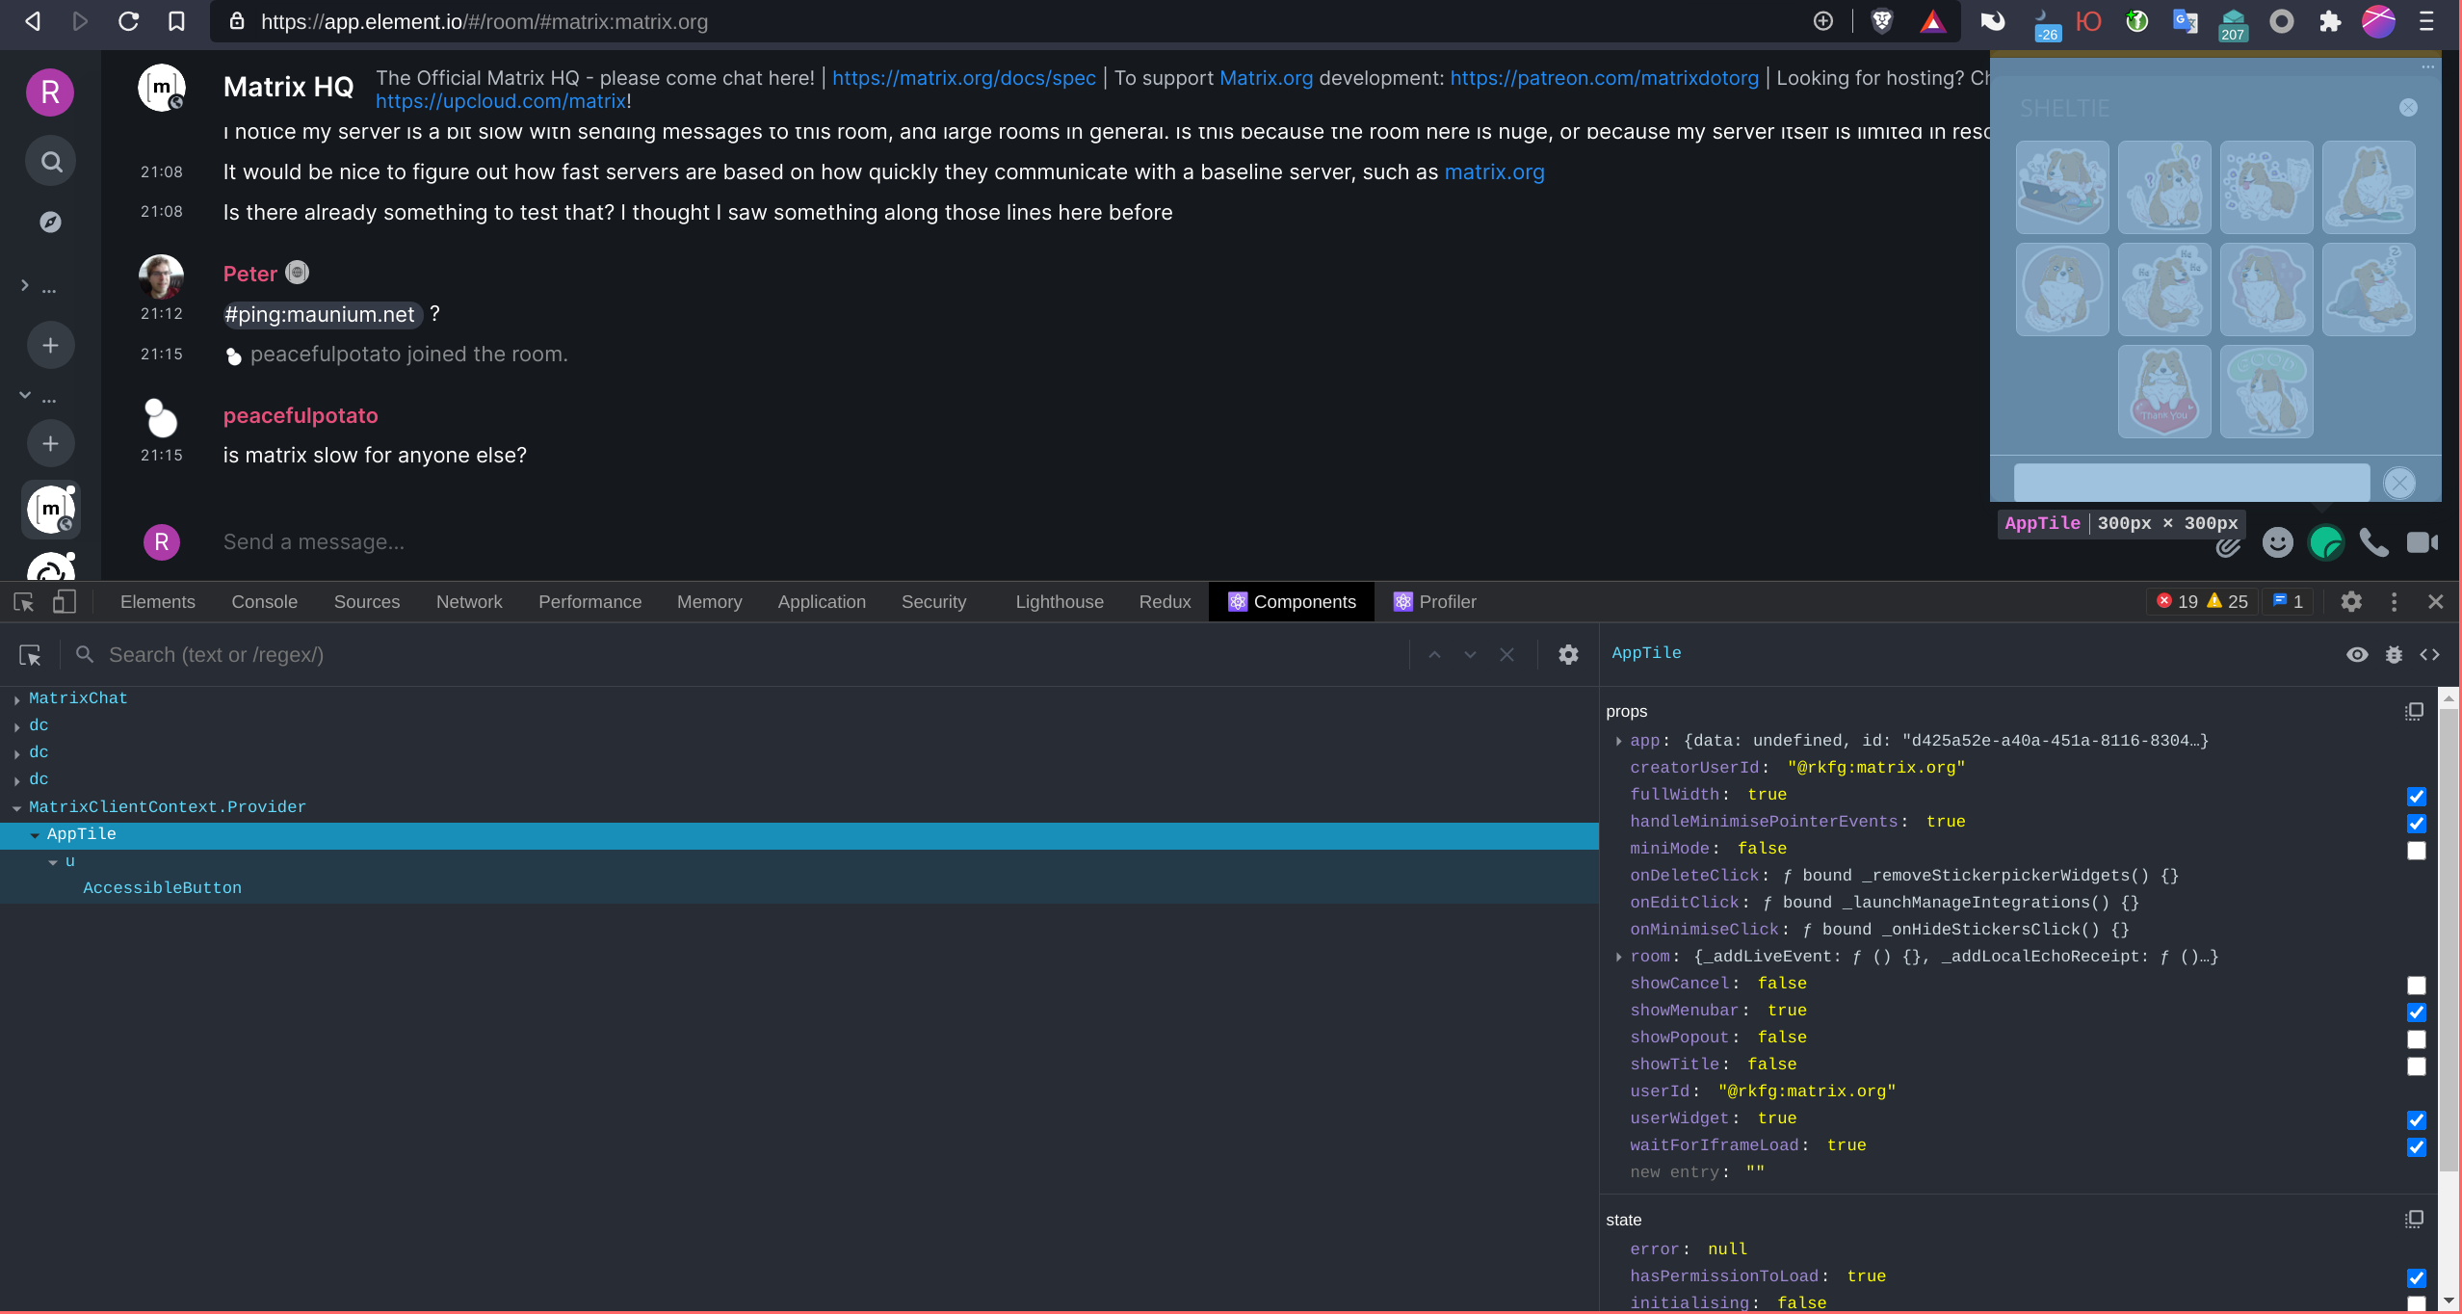The image size is (2462, 1314).
Task: Click the voice call phone icon
Action: tap(2373, 542)
